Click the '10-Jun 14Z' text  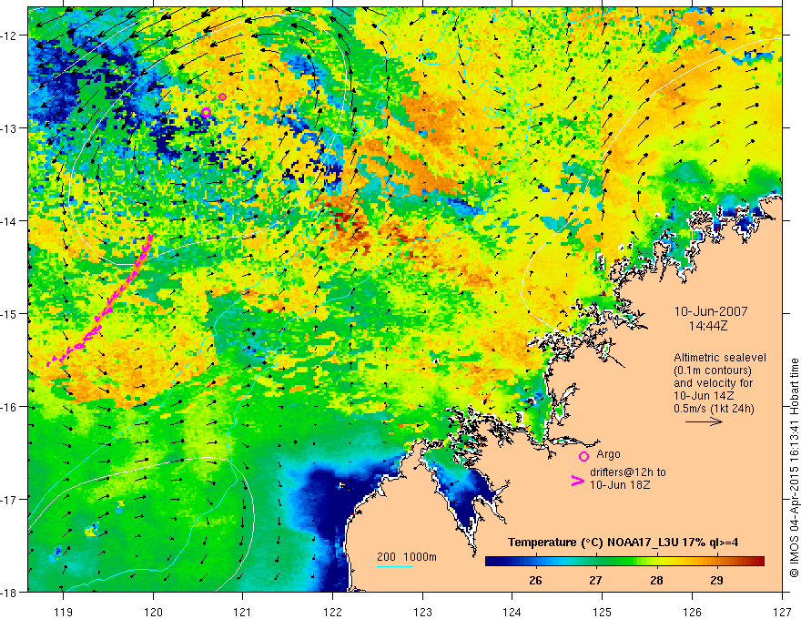point(704,396)
